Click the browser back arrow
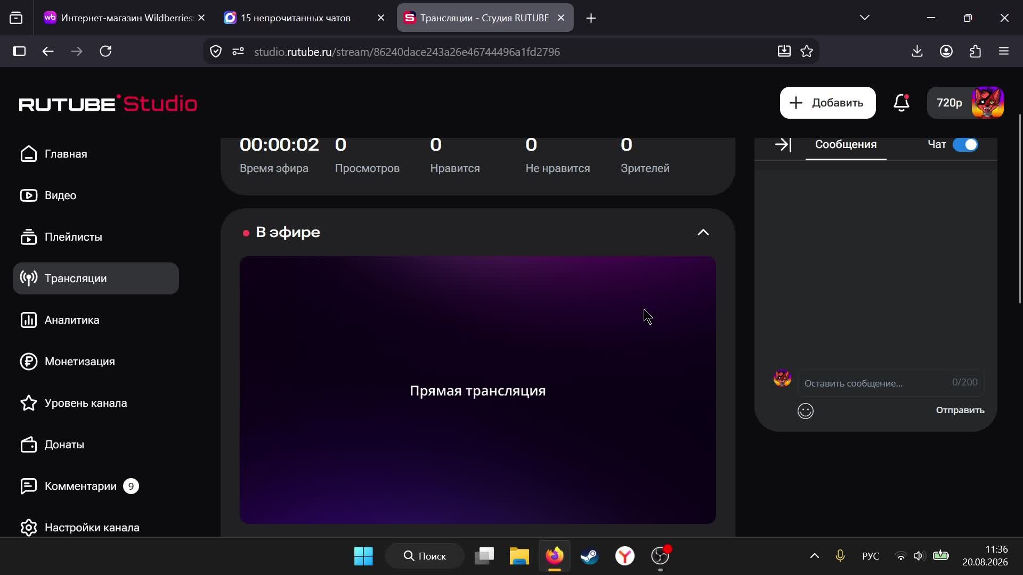Screen dimensions: 1023x575 (48, 52)
